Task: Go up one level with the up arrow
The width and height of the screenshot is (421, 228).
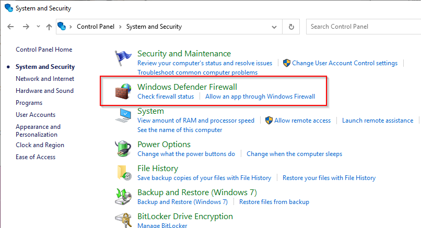Action: tap(49, 27)
